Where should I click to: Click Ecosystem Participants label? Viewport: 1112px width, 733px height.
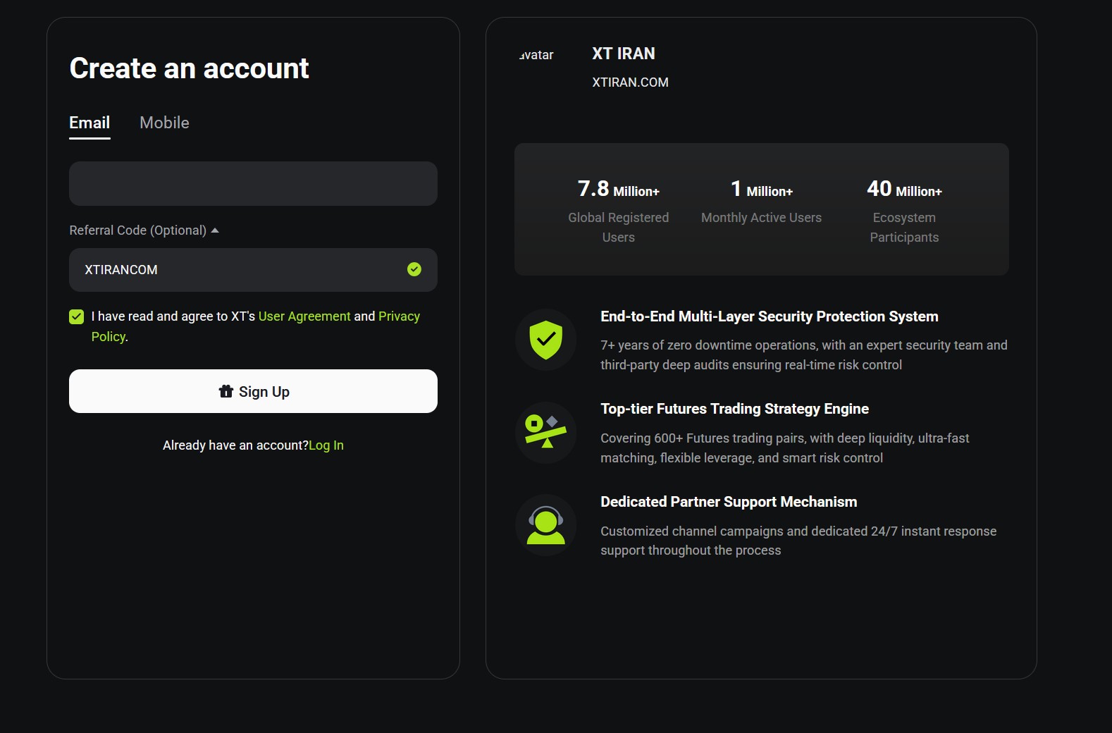(x=904, y=228)
